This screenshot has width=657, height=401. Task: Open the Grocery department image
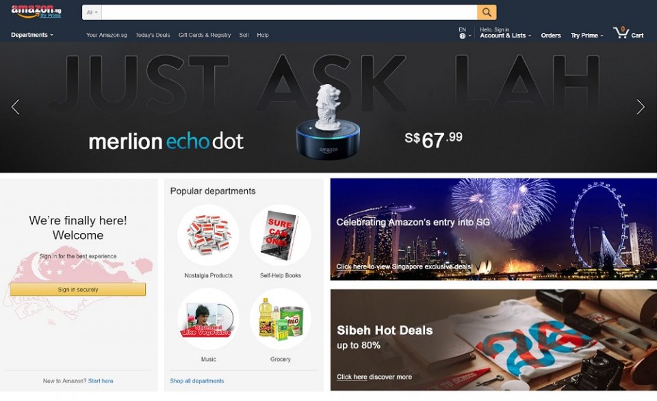tap(281, 318)
